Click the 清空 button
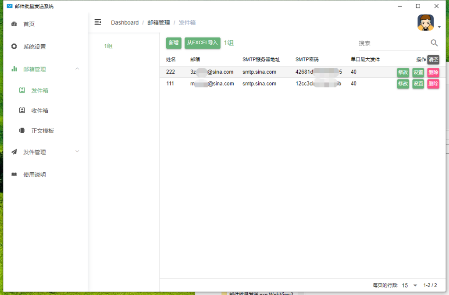 [433, 60]
